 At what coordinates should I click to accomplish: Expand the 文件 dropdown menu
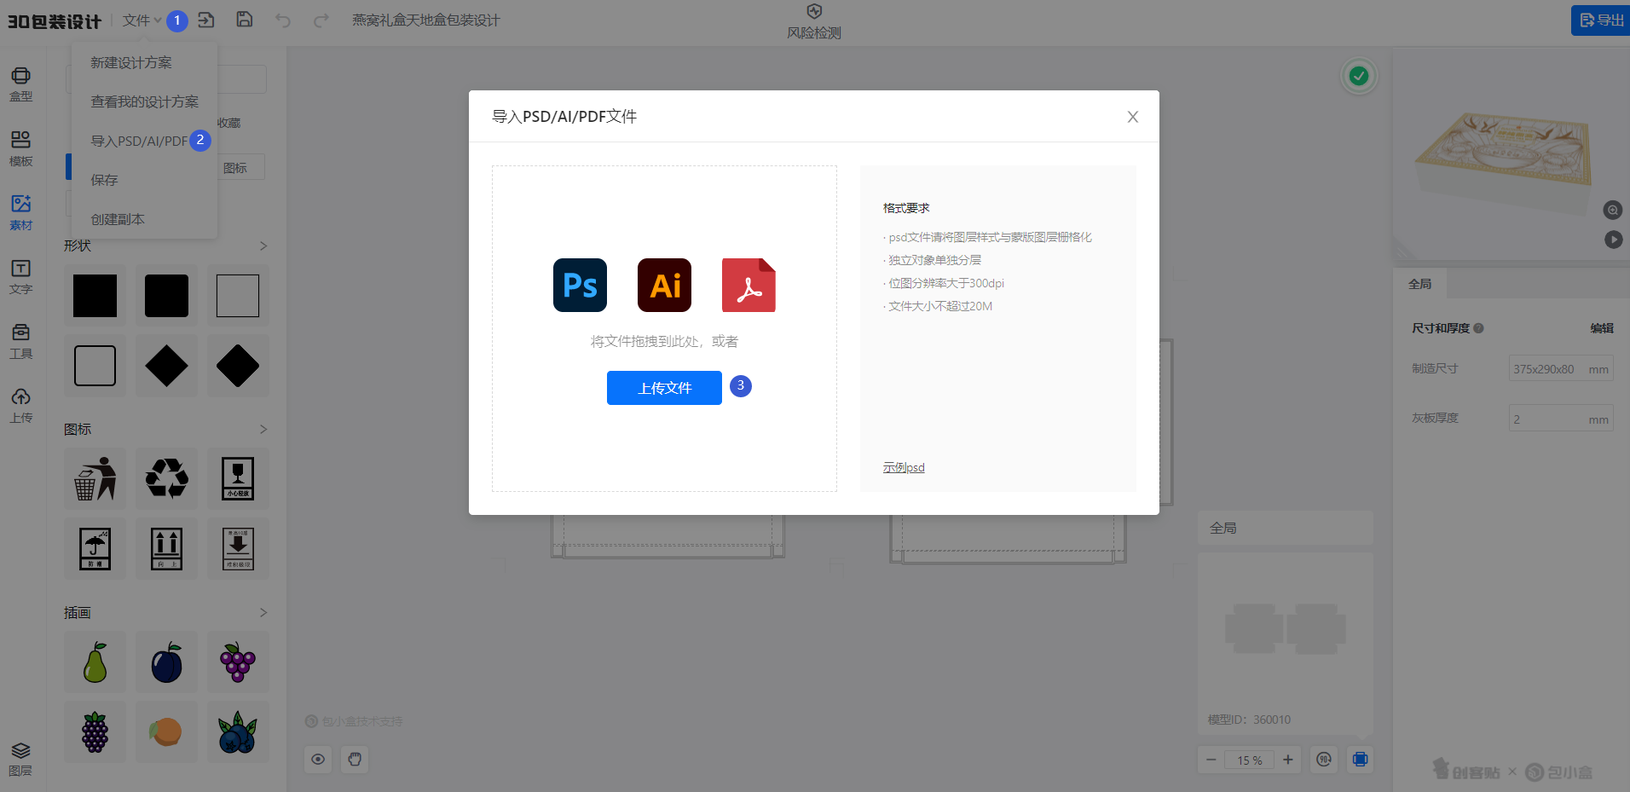click(x=142, y=20)
